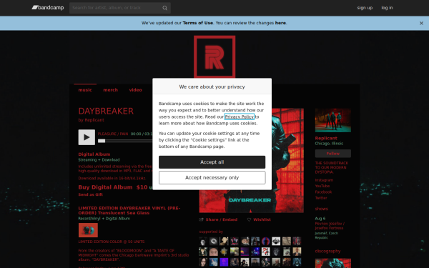Viewport: 429px width, 268px height.
Task: Open the YouTube link
Action: coord(322,186)
